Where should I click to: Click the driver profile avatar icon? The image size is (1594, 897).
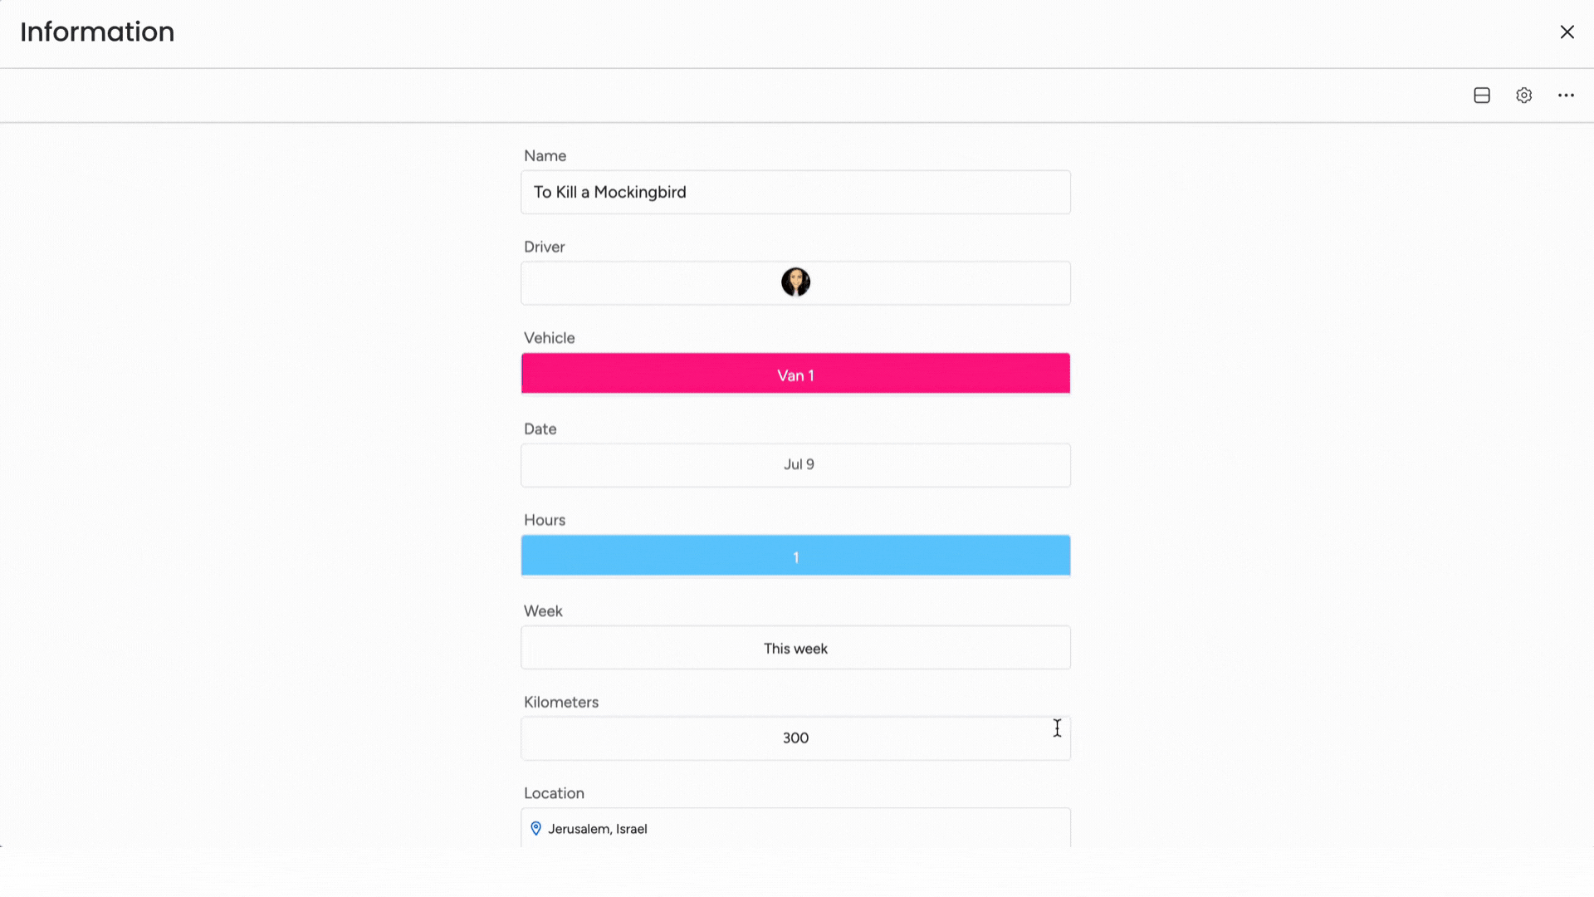point(796,282)
